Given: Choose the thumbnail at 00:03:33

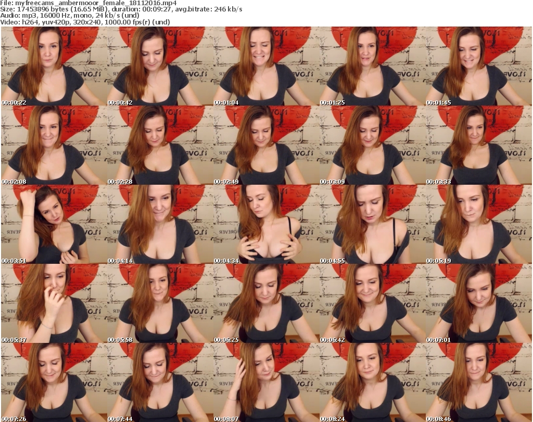Looking at the screenshot, I should [478, 145].
